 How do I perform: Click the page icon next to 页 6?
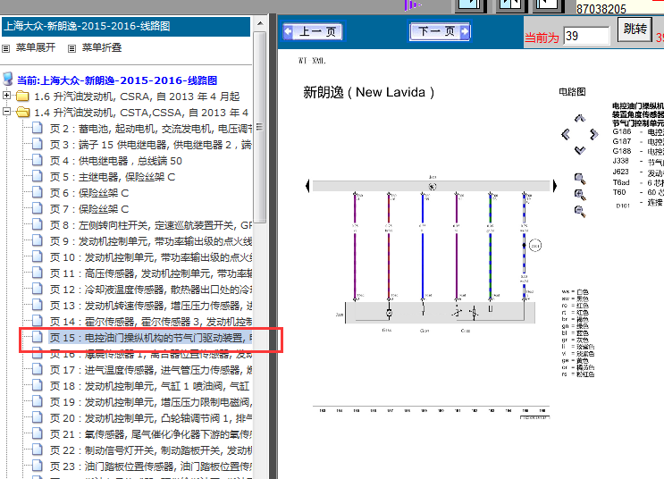(38, 192)
